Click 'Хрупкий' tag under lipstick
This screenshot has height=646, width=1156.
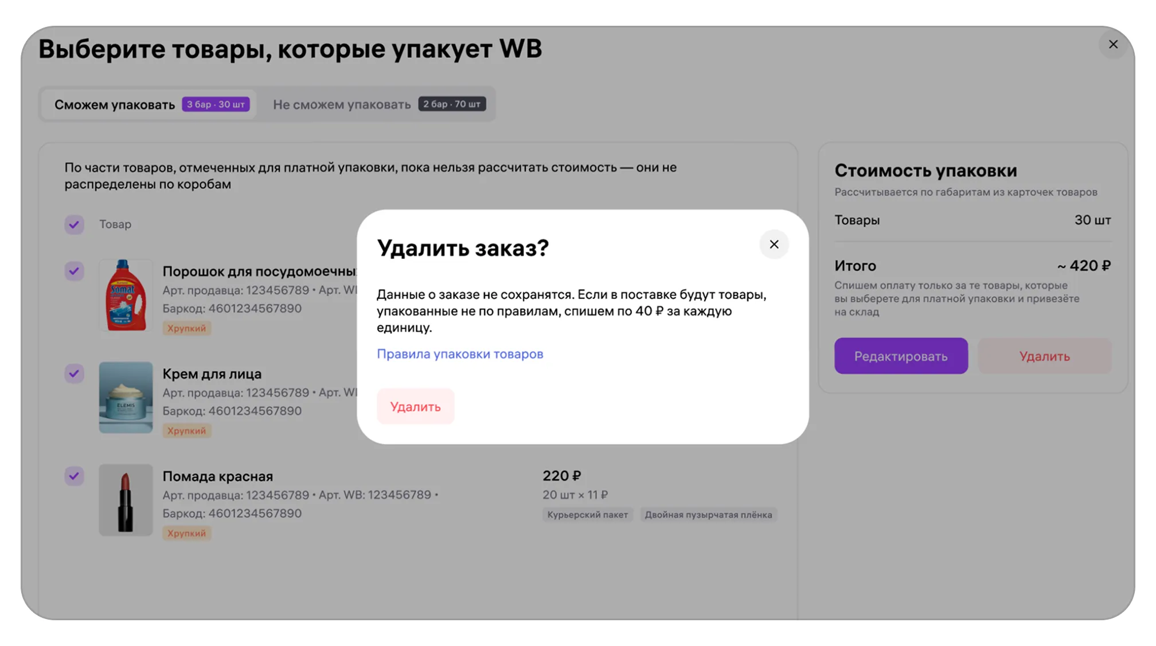pyautogui.click(x=186, y=533)
